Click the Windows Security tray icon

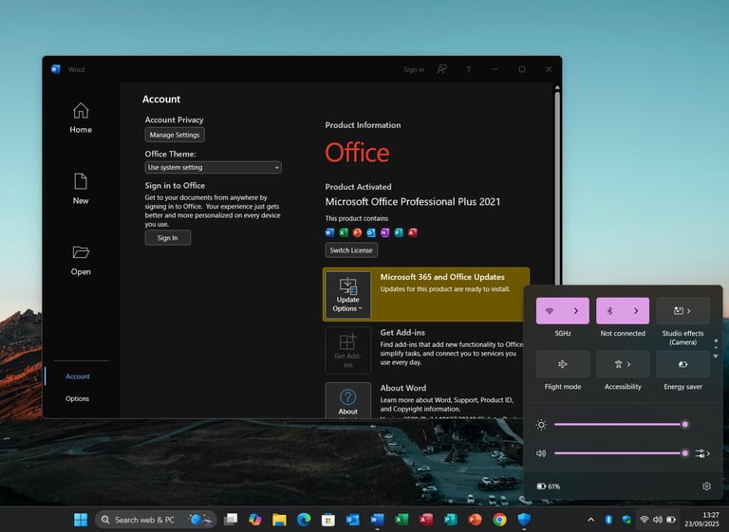click(x=626, y=520)
